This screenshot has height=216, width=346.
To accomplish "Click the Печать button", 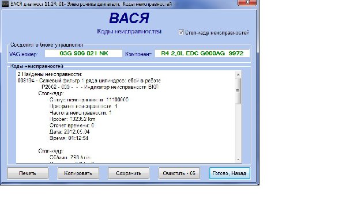I will click(28, 173).
